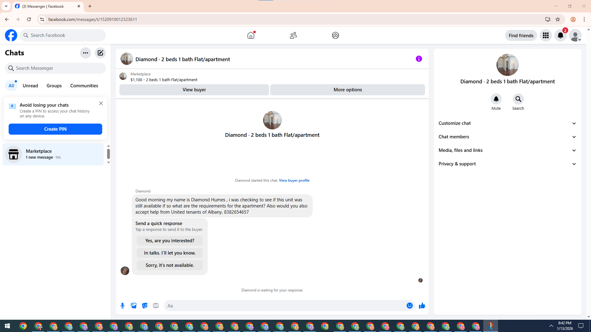Send a thumbs-up like

(422, 306)
